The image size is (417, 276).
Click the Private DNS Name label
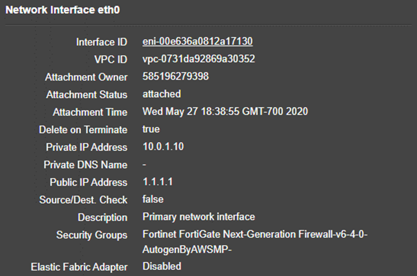point(85,165)
